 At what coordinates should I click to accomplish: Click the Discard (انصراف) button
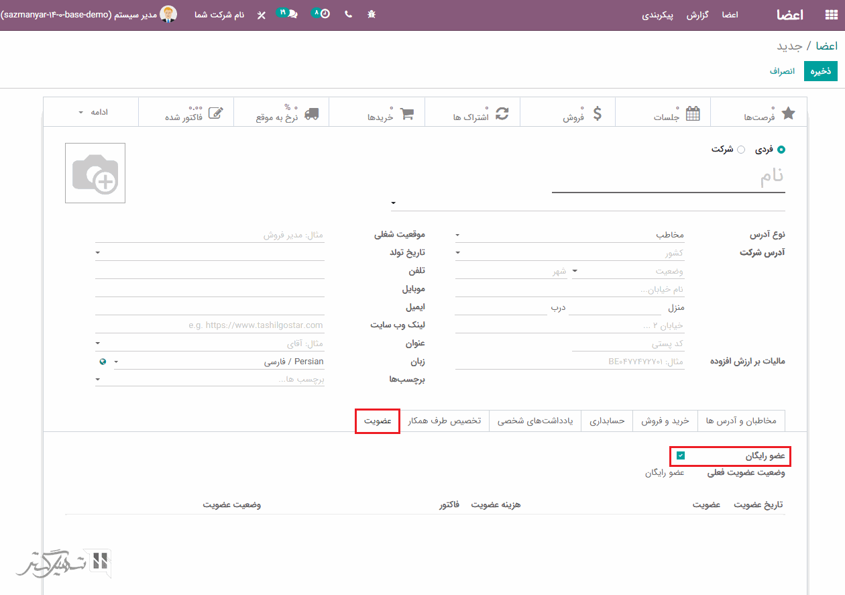pos(782,71)
